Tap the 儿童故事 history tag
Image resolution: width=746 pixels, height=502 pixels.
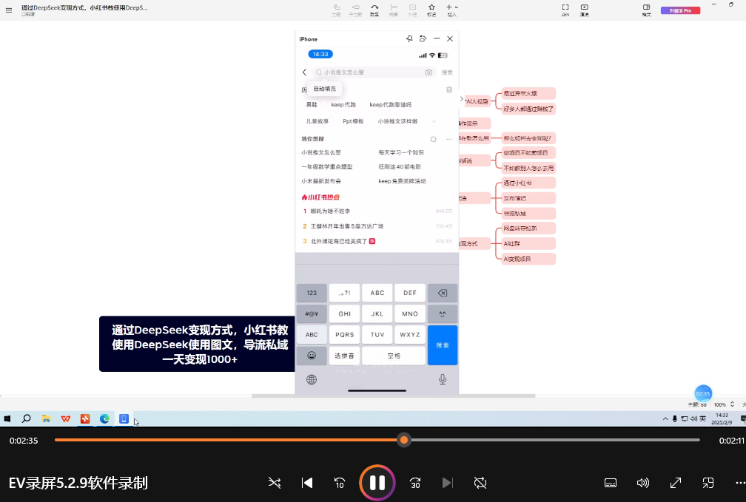[x=317, y=121]
